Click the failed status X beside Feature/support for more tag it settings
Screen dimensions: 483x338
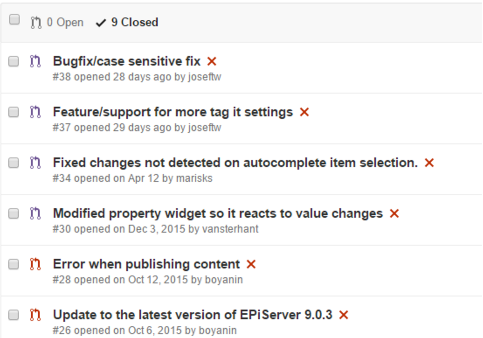304,112
